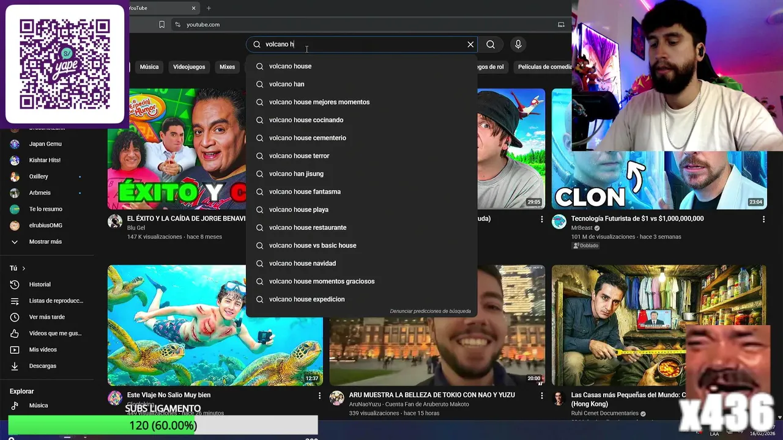
Task: Filter by Películas de comedia chip
Action: click(543, 67)
